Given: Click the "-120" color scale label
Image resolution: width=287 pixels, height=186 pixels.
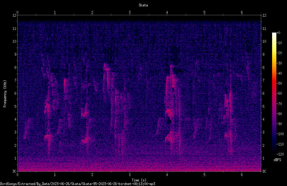Looking at the screenshot, I should (x=280, y=154).
